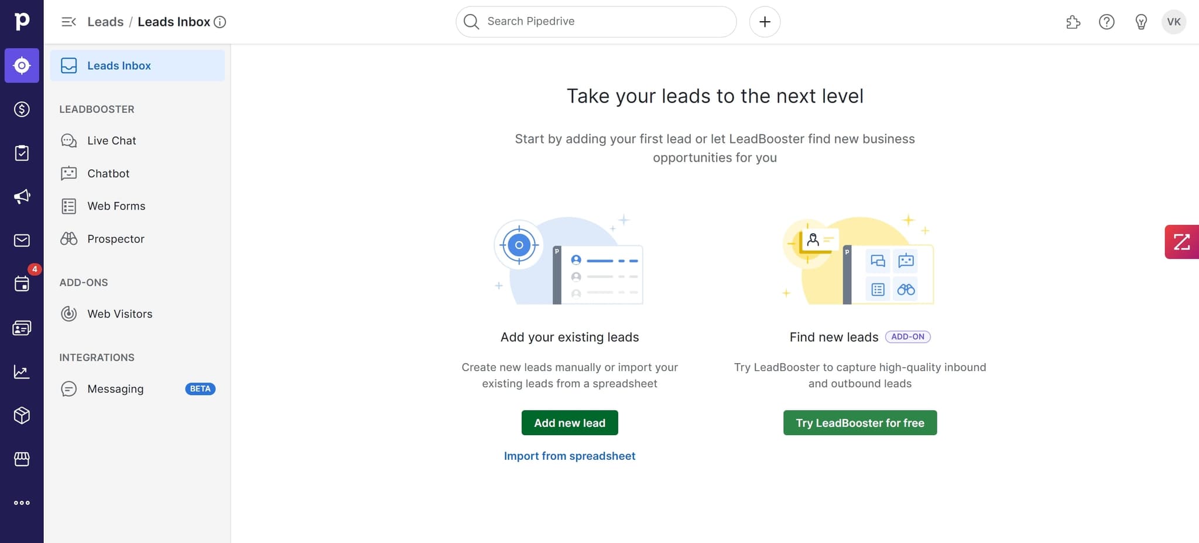Image resolution: width=1199 pixels, height=543 pixels.
Task: Open the Contacts card icon
Action: coord(22,327)
